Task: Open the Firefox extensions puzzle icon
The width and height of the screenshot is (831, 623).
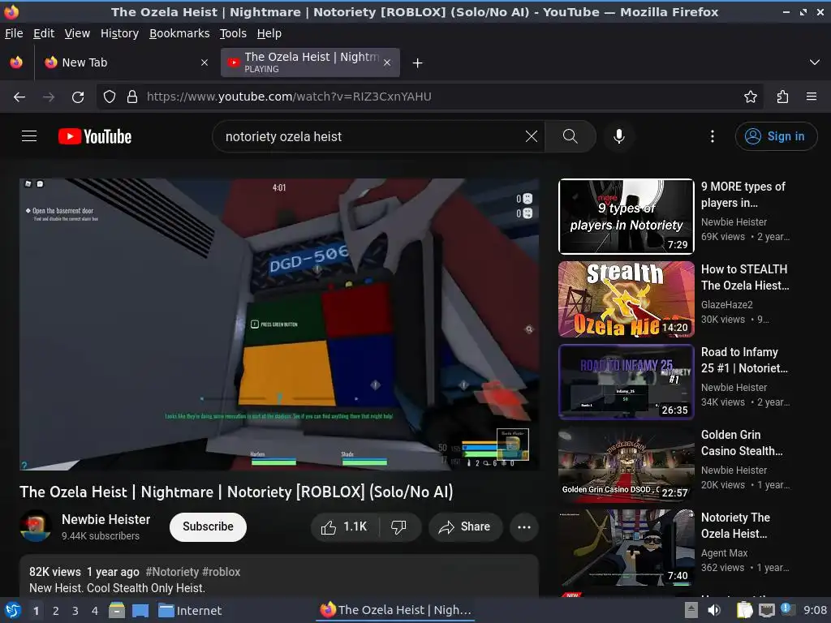Action: [782, 97]
